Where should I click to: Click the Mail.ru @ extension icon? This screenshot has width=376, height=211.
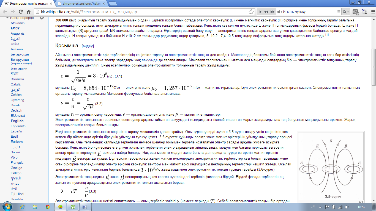[356, 12]
